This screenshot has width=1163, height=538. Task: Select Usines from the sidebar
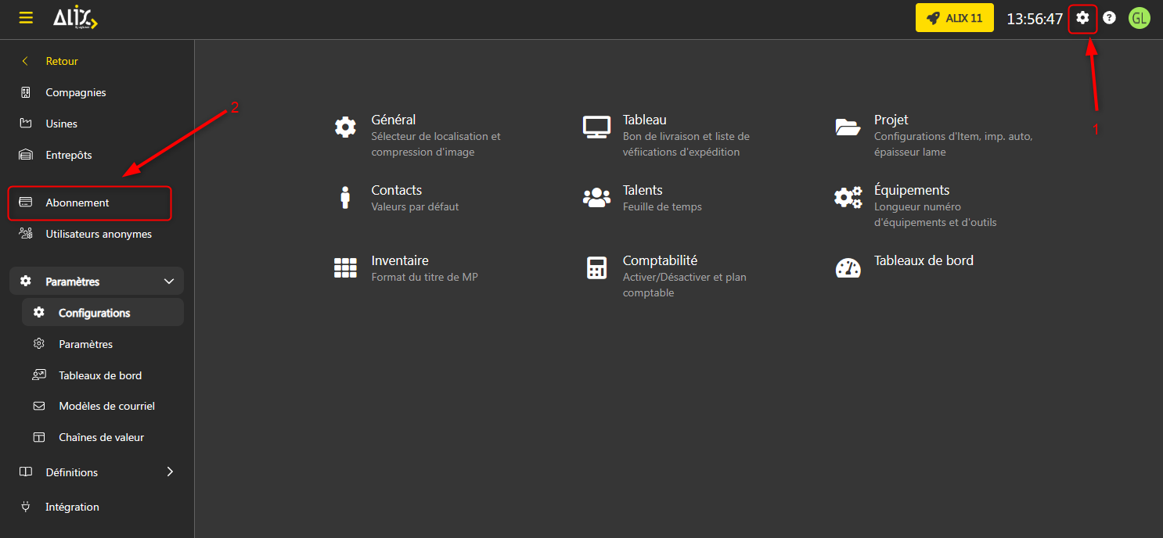[61, 124]
